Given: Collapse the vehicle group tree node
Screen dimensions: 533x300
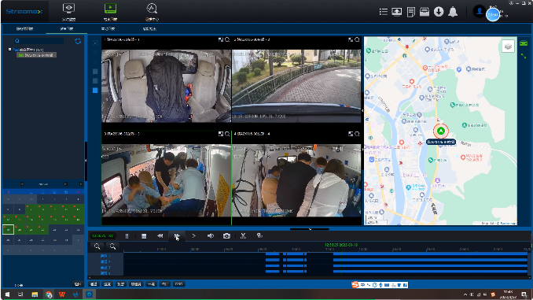Looking at the screenshot, I should tap(9, 50).
